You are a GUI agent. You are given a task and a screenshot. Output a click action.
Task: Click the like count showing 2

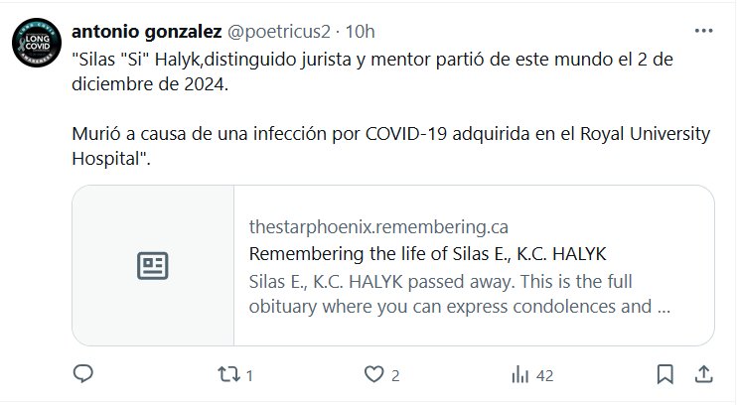[x=395, y=375]
